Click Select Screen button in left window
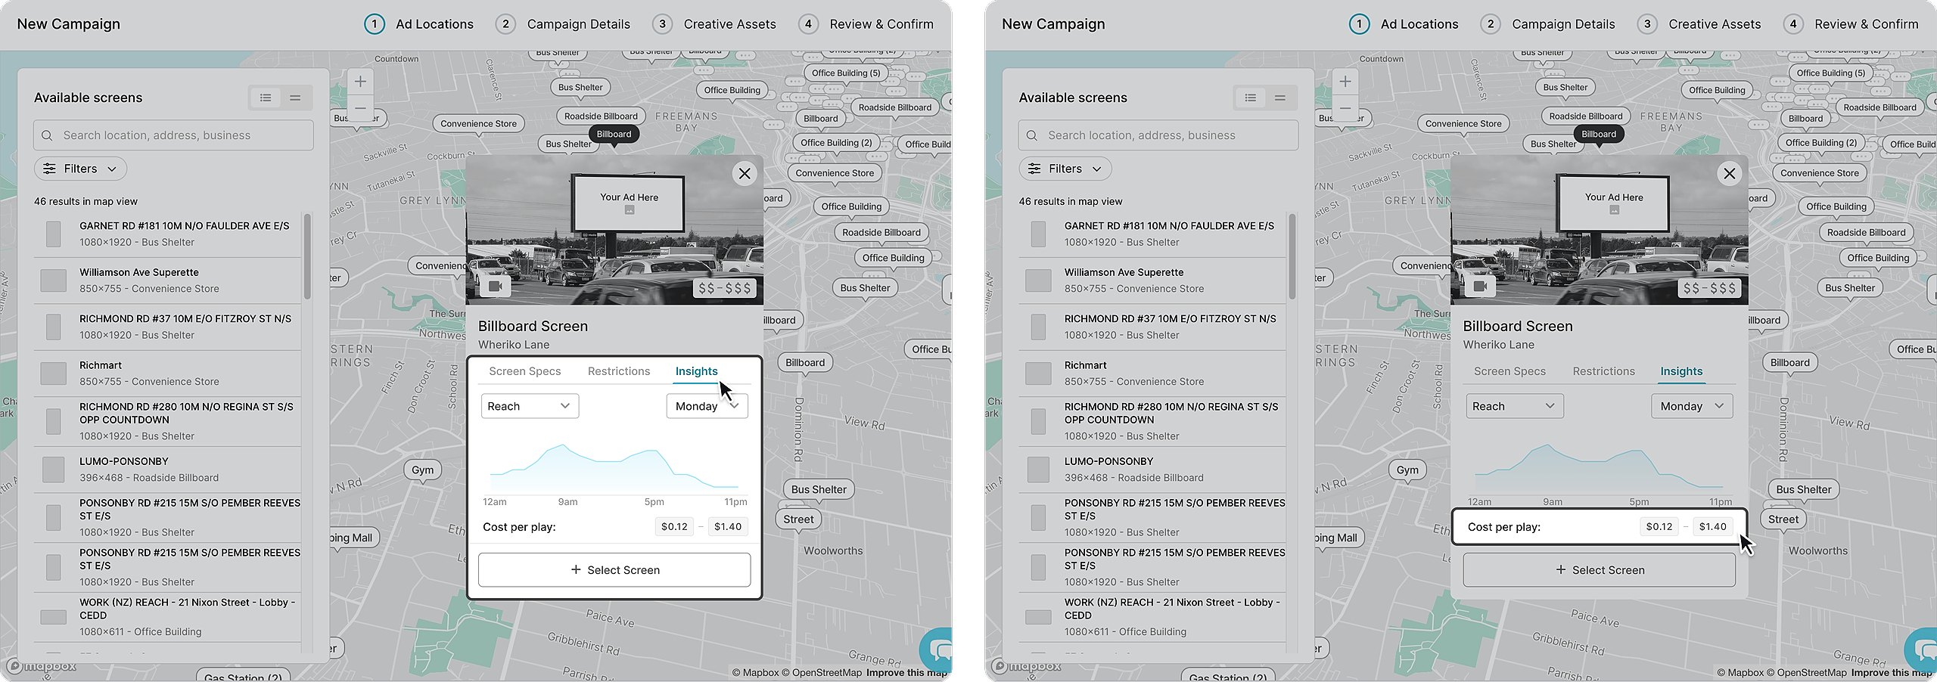The width and height of the screenshot is (1937, 682). point(614,570)
